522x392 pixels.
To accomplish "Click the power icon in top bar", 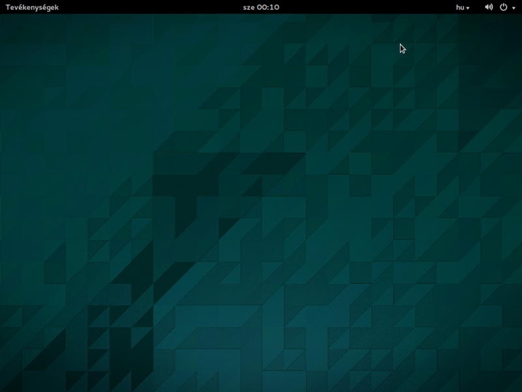I will [503, 7].
